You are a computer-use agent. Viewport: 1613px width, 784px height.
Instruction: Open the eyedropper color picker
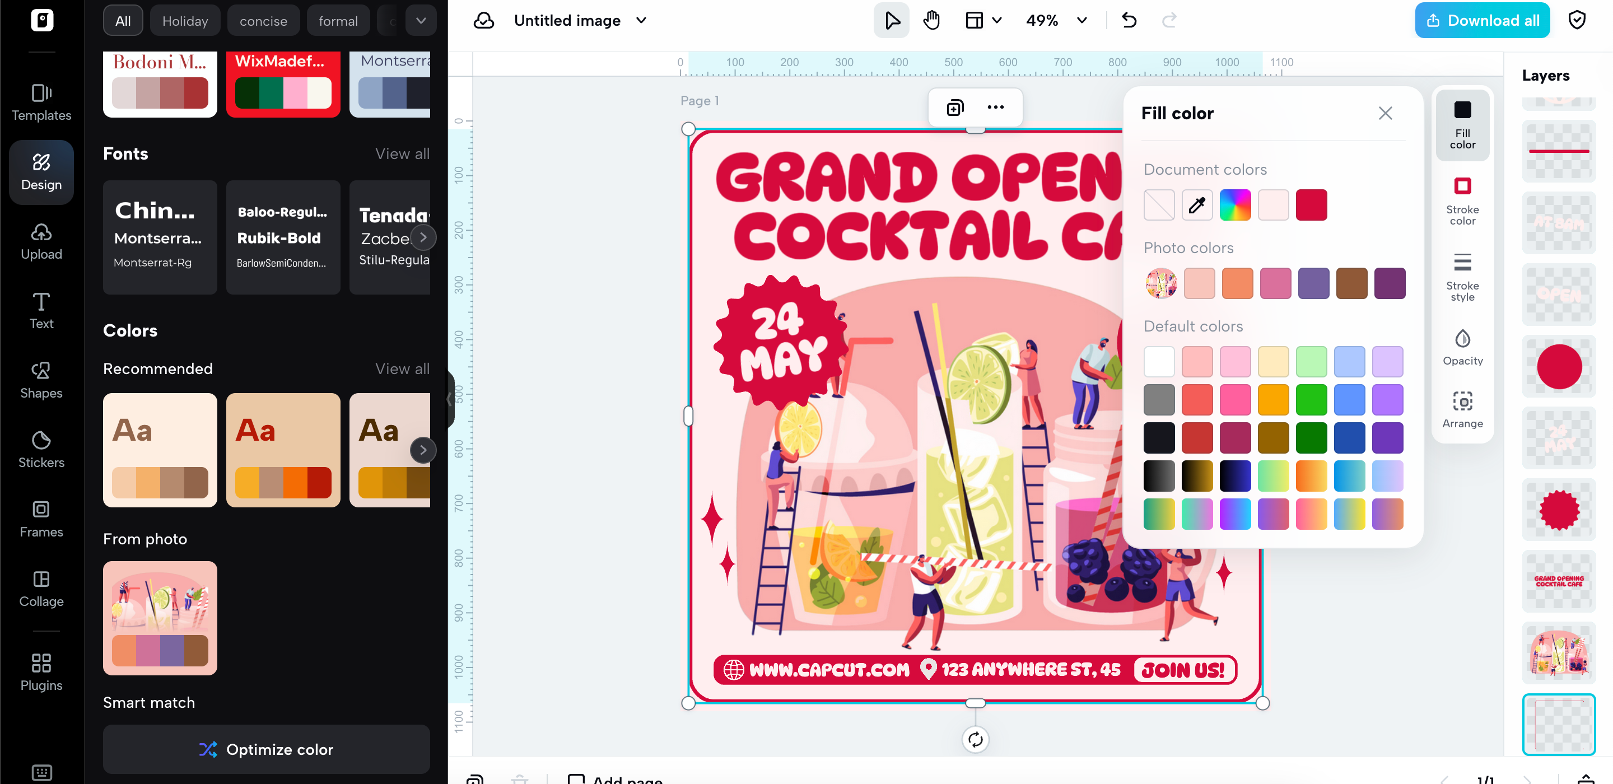click(1197, 205)
